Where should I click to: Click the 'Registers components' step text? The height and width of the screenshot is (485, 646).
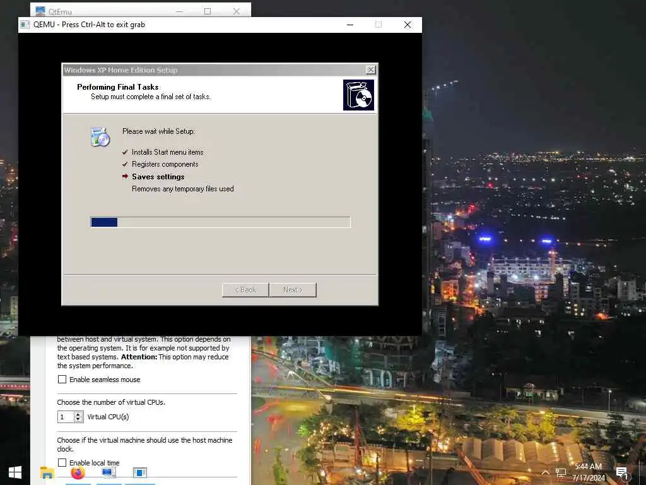165,164
